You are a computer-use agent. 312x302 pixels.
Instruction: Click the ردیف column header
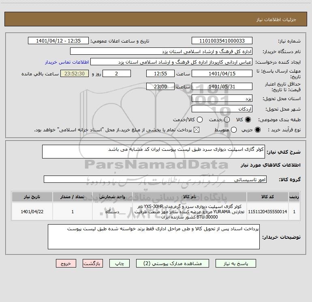pyautogui.click(x=294, y=197)
